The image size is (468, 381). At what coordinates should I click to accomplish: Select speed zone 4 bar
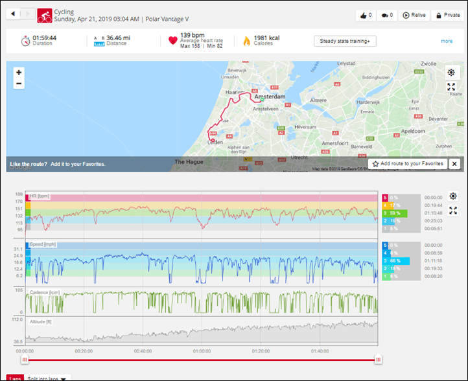401,253
